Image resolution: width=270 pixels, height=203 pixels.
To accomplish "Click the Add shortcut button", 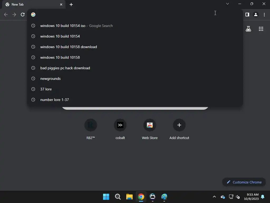I will click(x=179, y=129).
